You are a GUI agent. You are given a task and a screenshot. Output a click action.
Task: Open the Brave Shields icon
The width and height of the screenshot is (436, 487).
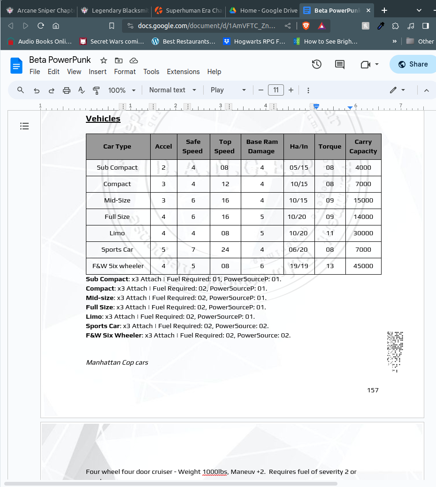[x=306, y=26]
